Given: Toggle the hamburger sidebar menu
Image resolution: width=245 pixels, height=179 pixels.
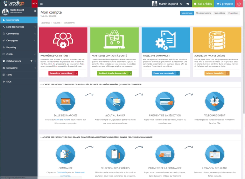Looking at the screenshot, I should (x=41, y=4).
